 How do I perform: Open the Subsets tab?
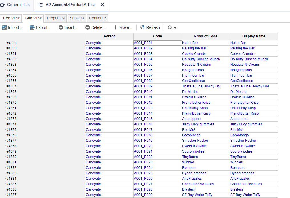pyautogui.click(x=77, y=18)
